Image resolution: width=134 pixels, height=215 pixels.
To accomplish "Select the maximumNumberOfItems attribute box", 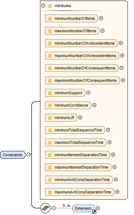I will (72, 31).
